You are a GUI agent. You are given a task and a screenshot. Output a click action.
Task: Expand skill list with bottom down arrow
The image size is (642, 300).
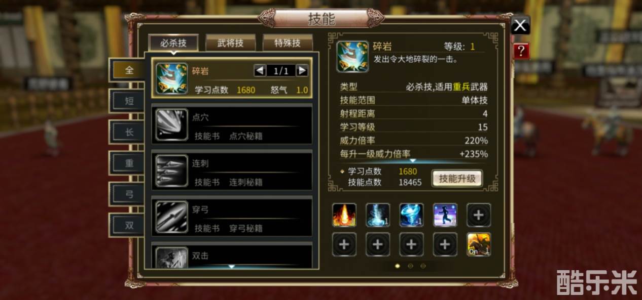(x=231, y=266)
